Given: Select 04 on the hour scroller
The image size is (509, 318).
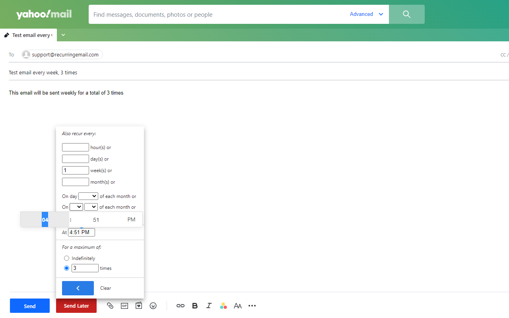Looking at the screenshot, I should 45,219.
